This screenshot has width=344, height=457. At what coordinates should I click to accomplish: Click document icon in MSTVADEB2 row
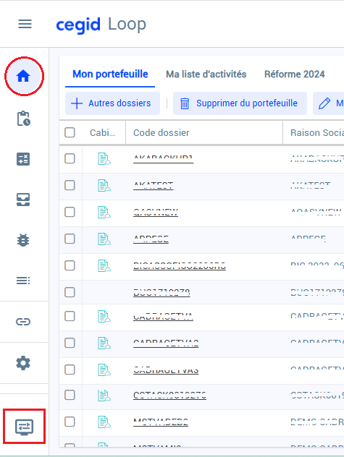click(x=104, y=422)
